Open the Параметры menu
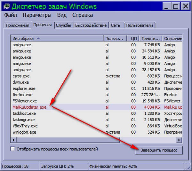 click(x=37, y=15)
